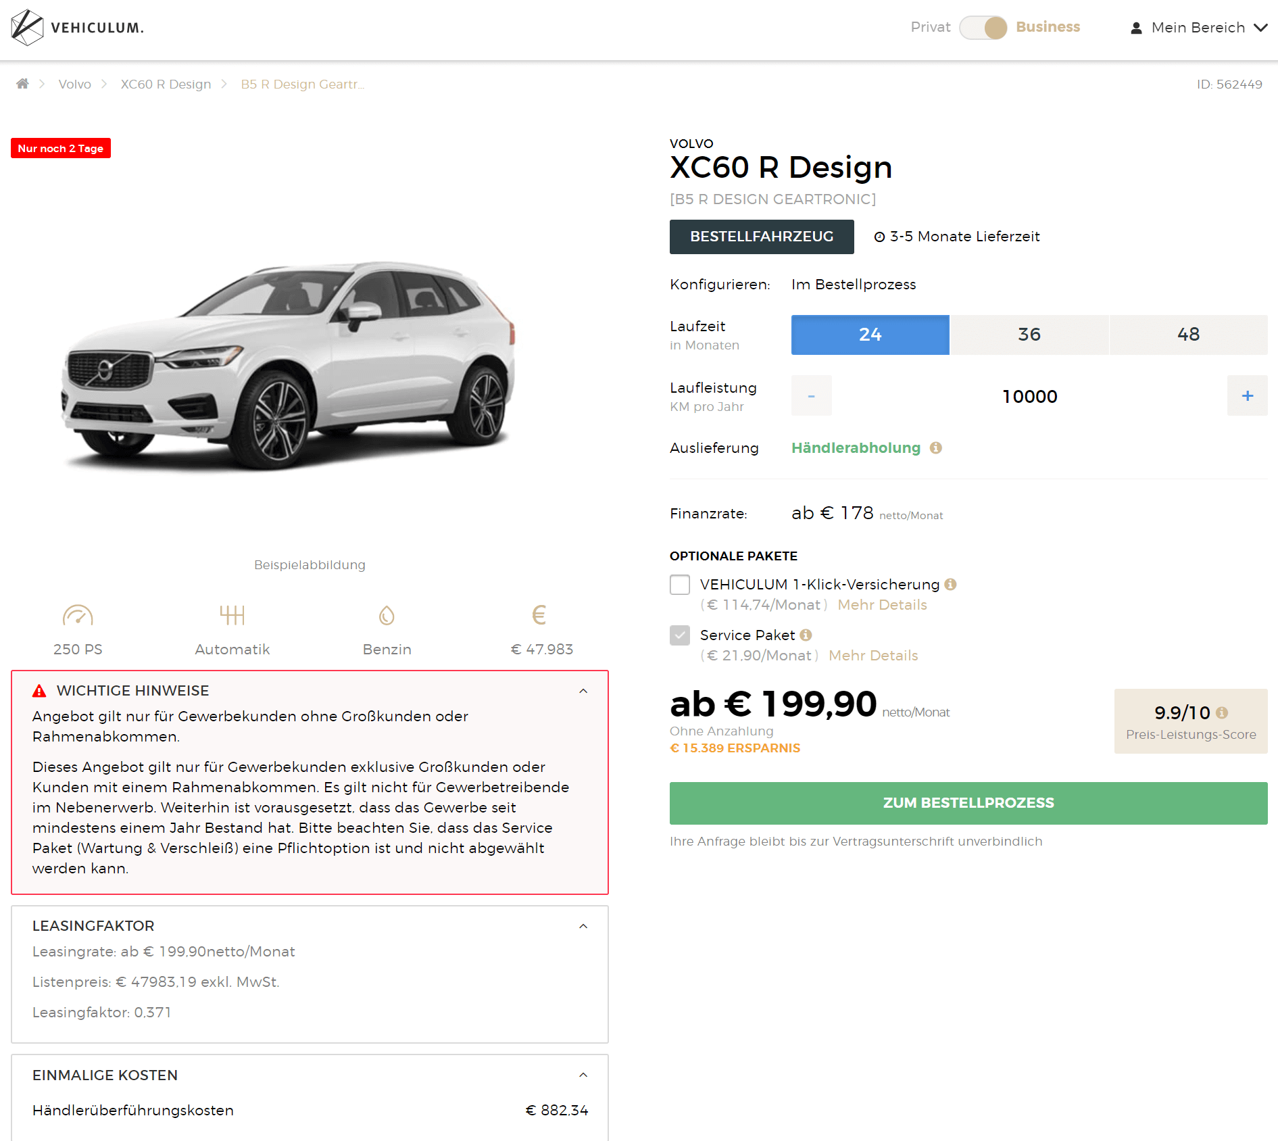Click the Service Paket checkbox

[x=680, y=635]
